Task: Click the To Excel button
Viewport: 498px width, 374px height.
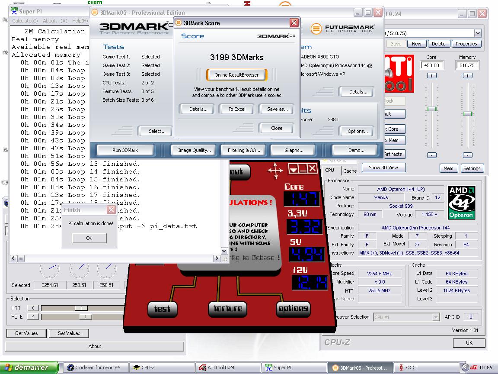Action: (237, 109)
